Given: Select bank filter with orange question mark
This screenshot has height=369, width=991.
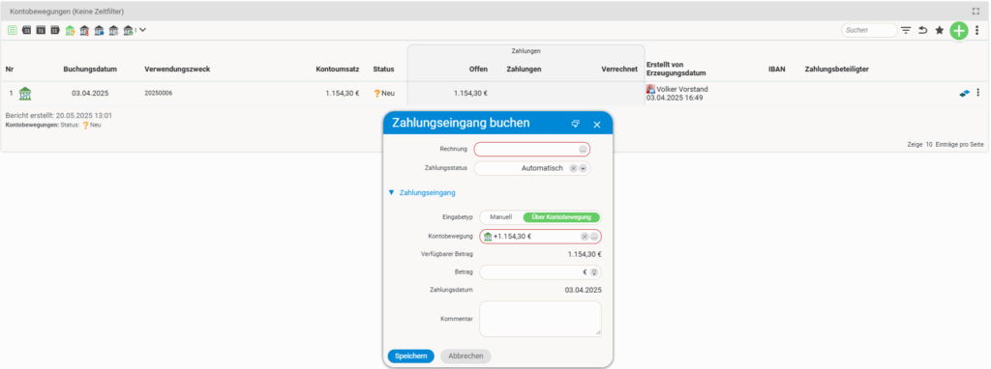Looking at the screenshot, I should click(70, 30).
